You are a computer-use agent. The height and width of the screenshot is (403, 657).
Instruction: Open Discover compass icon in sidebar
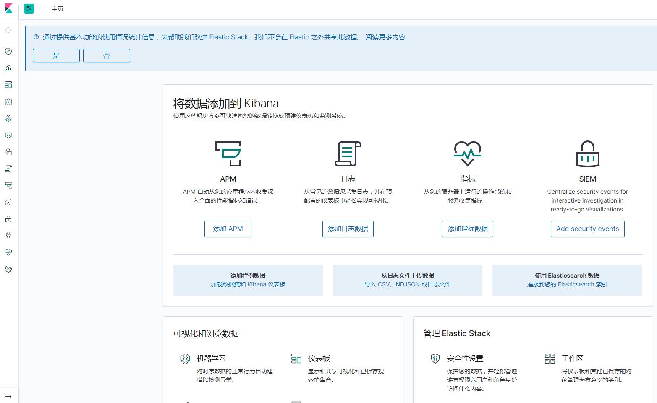(x=8, y=51)
